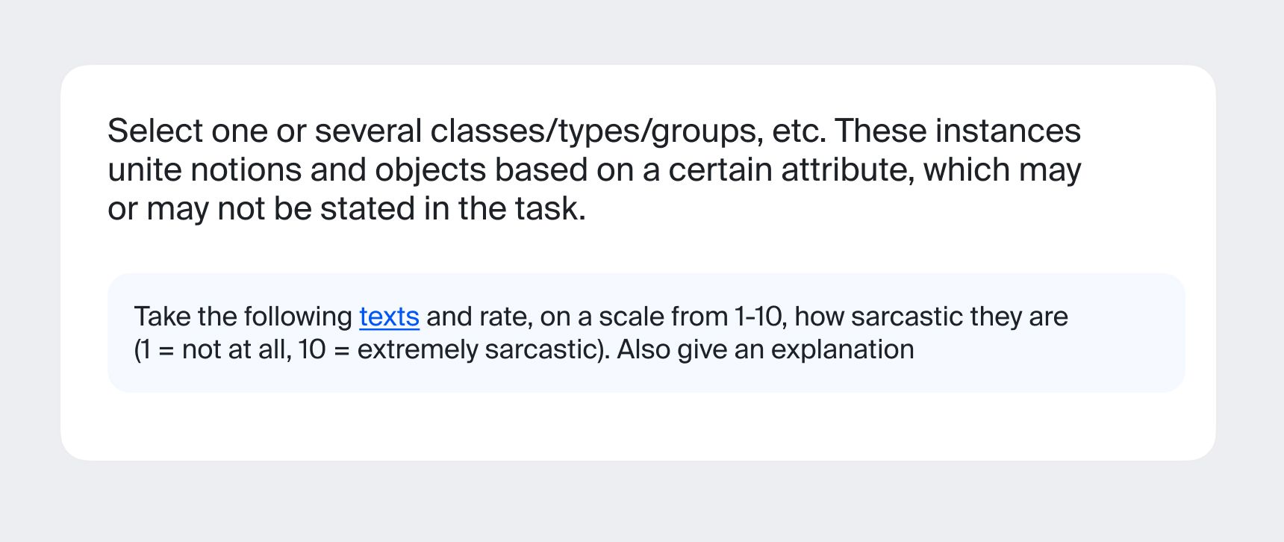Click the white card's empty area below the prompt
The height and width of the screenshot is (542, 1284).
click(638, 426)
